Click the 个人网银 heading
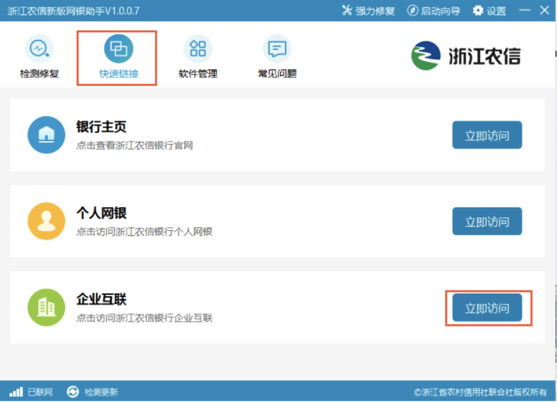 point(101,213)
